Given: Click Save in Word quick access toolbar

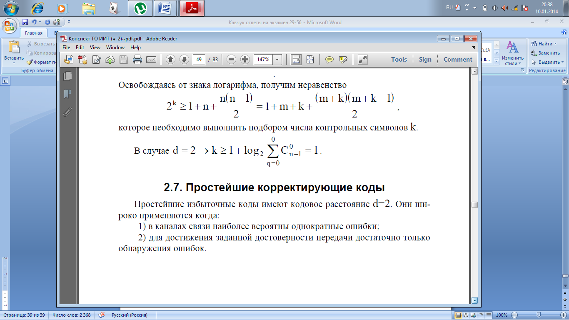Looking at the screenshot, I should pos(25,22).
